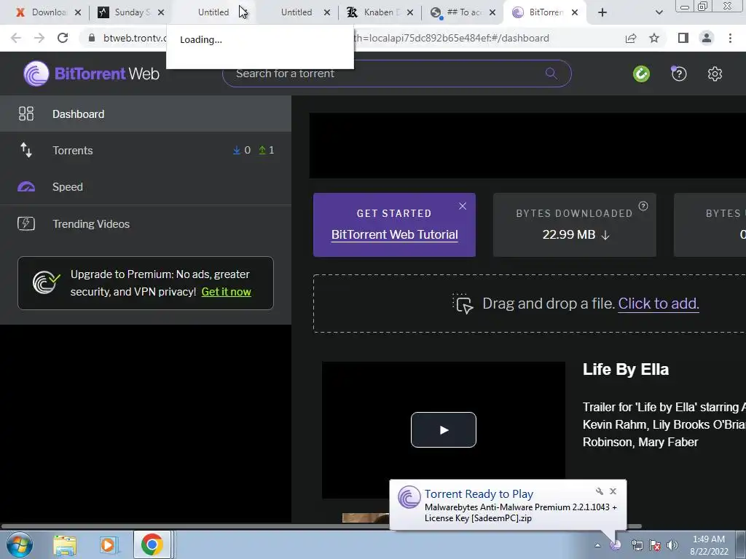746x559 pixels.
Task: Open File Explorer from taskbar
Action: (65, 545)
